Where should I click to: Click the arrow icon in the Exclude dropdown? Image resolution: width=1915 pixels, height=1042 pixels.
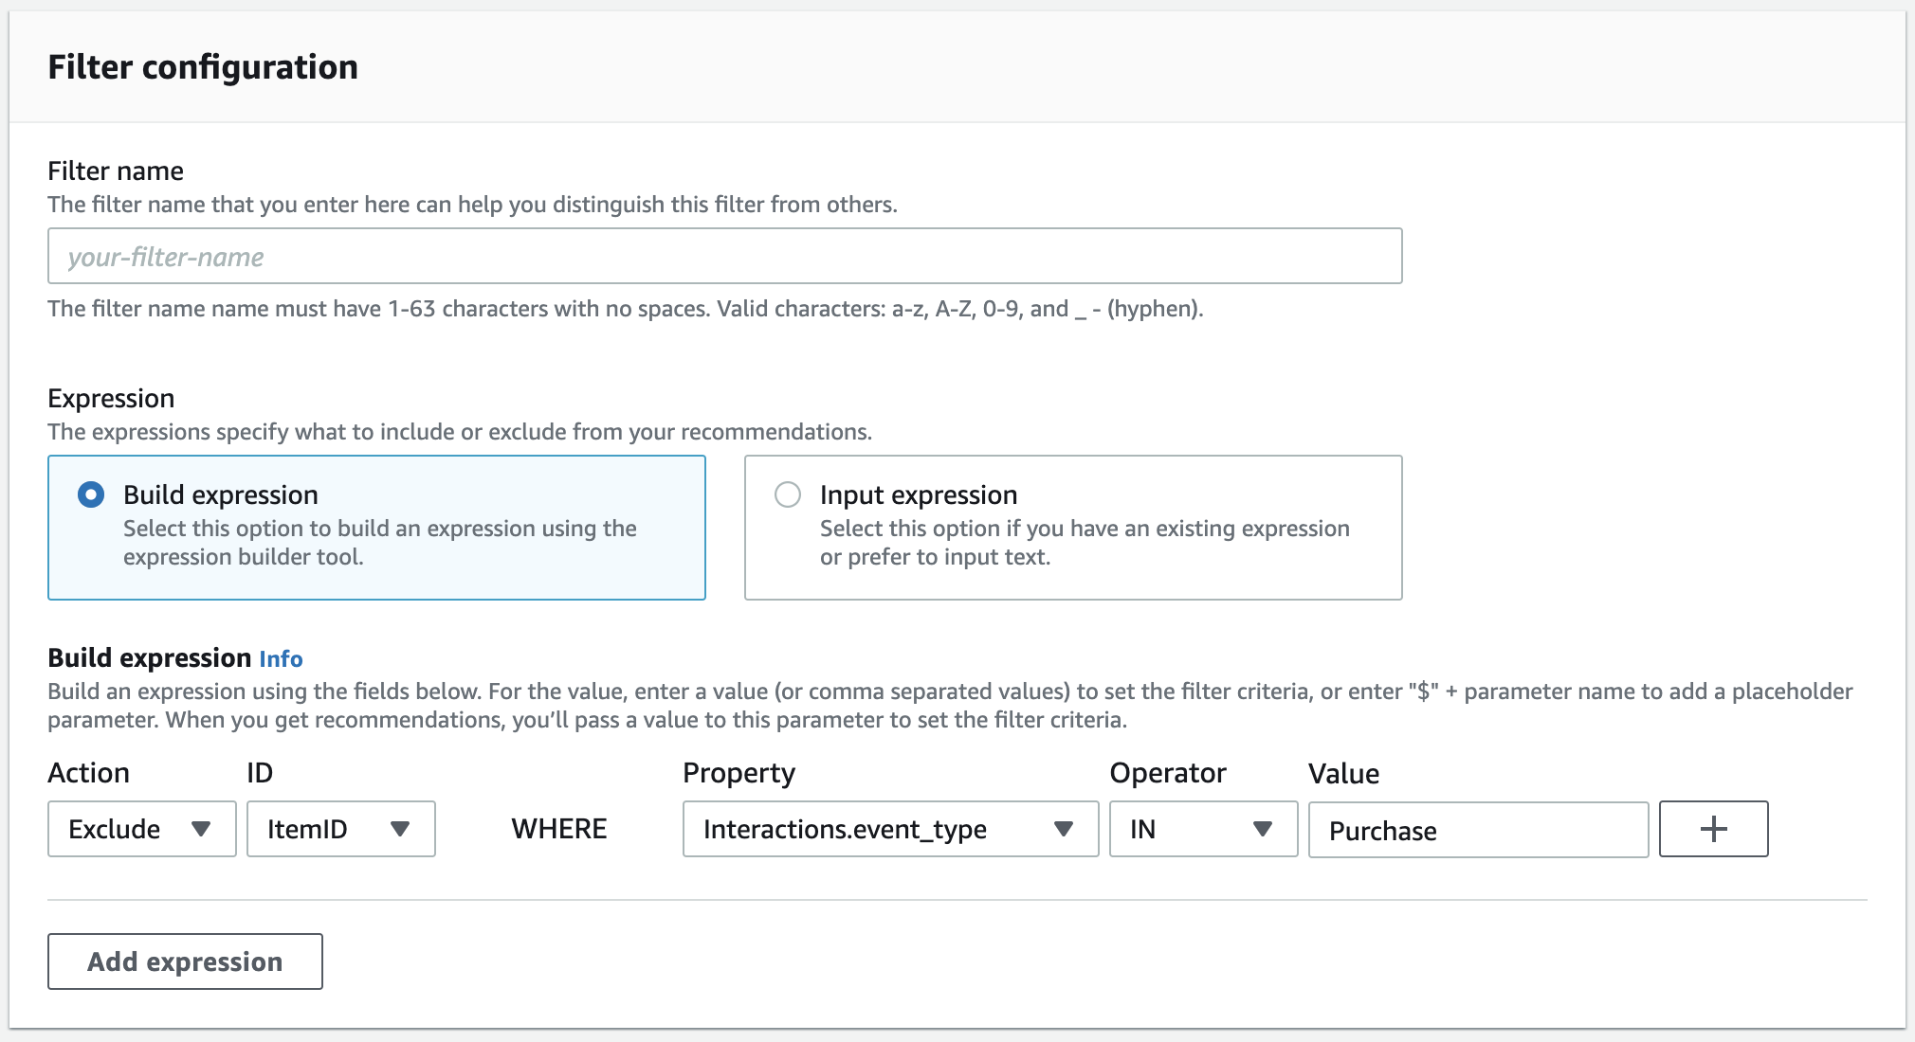pyautogui.click(x=200, y=829)
